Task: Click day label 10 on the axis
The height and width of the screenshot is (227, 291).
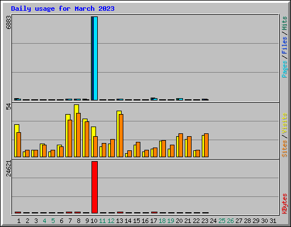Action: click(94, 221)
